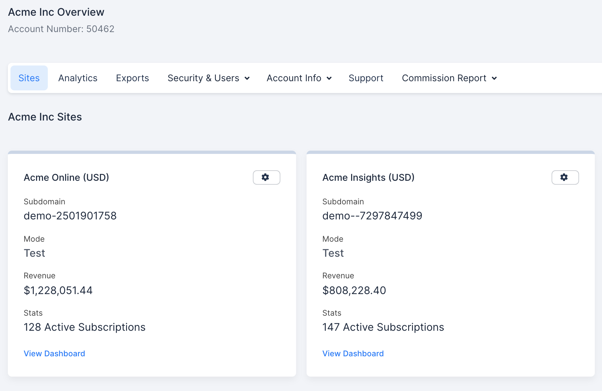
Task: Click the Acme Insights (USD) card title
Action: pyautogui.click(x=368, y=177)
